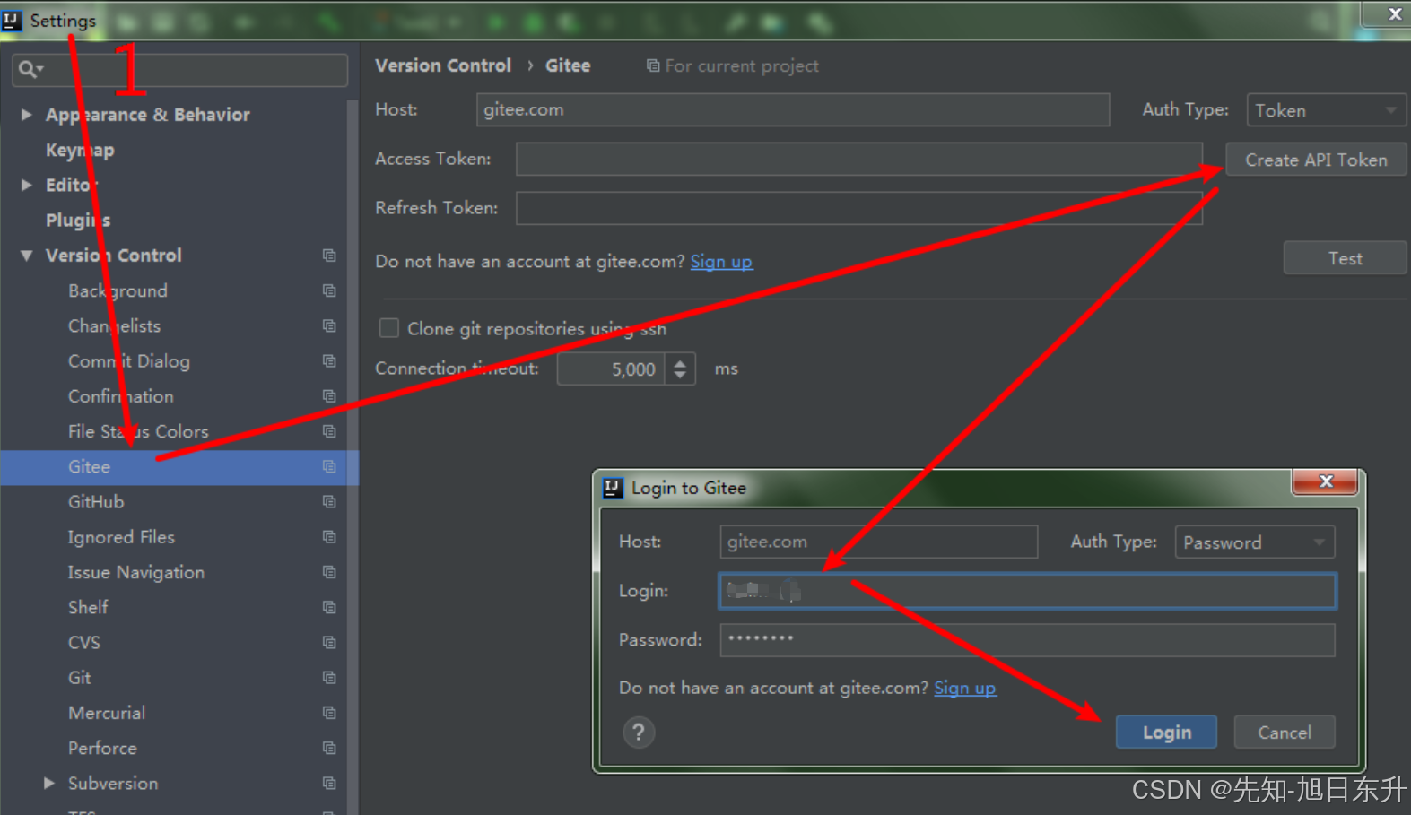Click the project icon next to CVS
Image resolution: width=1411 pixels, height=815 pixels.
tap(329, 642)
